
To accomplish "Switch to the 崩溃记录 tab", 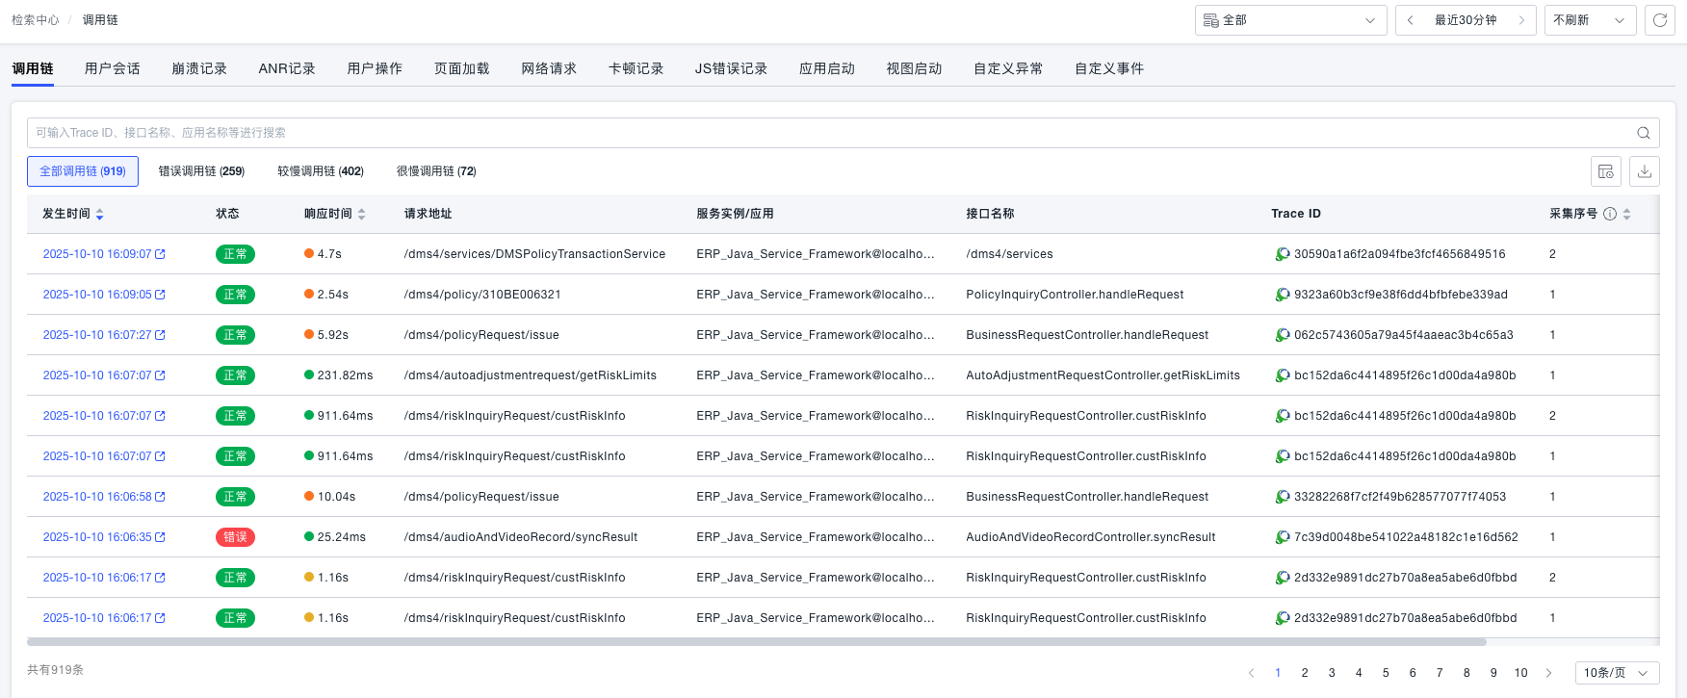I will click(199, 68).
